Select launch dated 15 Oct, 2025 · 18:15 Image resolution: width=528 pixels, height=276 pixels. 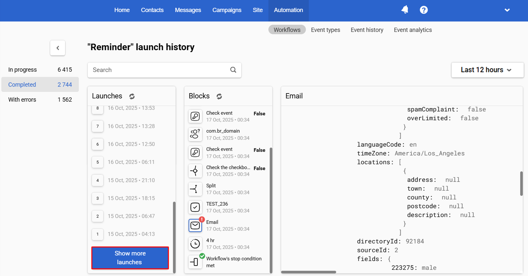(x=131, y=198)
